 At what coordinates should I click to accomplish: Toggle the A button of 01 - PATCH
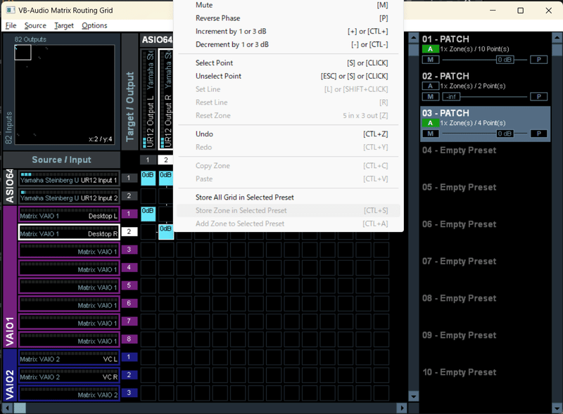[430, 49]
